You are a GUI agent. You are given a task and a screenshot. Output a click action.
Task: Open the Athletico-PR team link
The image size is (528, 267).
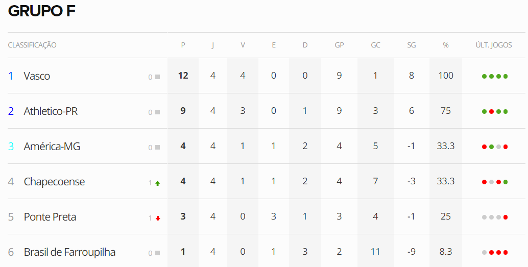(51, 111)
